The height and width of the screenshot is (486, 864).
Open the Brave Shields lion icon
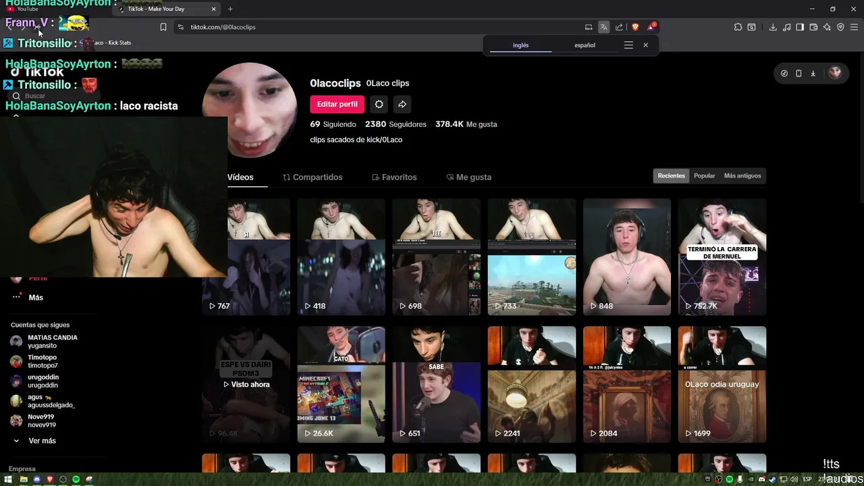(x=635, y=27)
